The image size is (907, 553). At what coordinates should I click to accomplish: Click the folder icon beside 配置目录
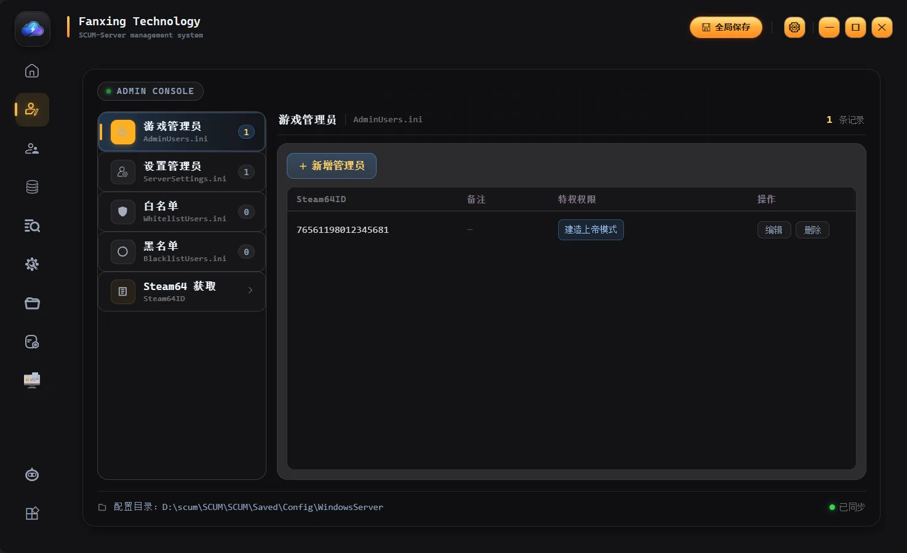(102, 507)
